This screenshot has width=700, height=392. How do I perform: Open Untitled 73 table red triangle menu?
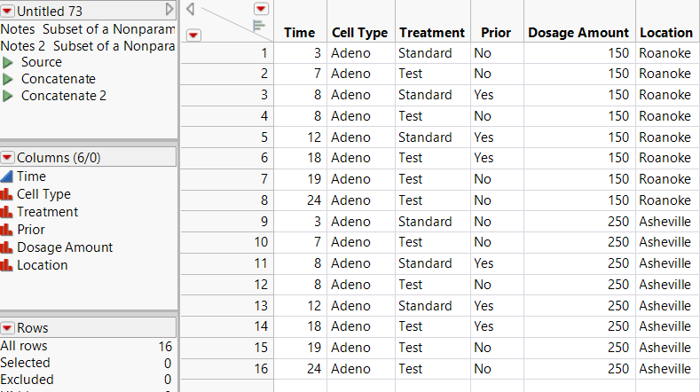click(8, 9)
